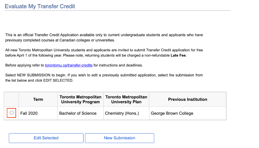
Task: Start a New Submission
Action: coord(119,138)
